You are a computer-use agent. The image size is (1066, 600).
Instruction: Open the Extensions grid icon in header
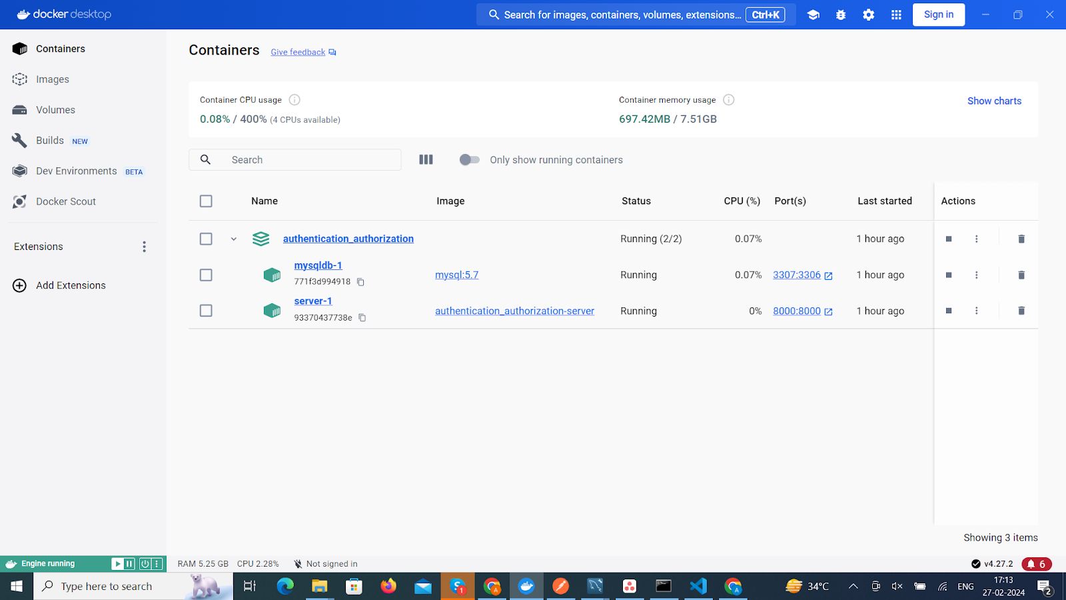[x=896, y=15]
